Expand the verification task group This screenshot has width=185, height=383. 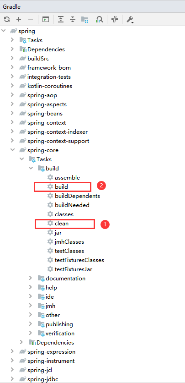click(x=31, y=333)
